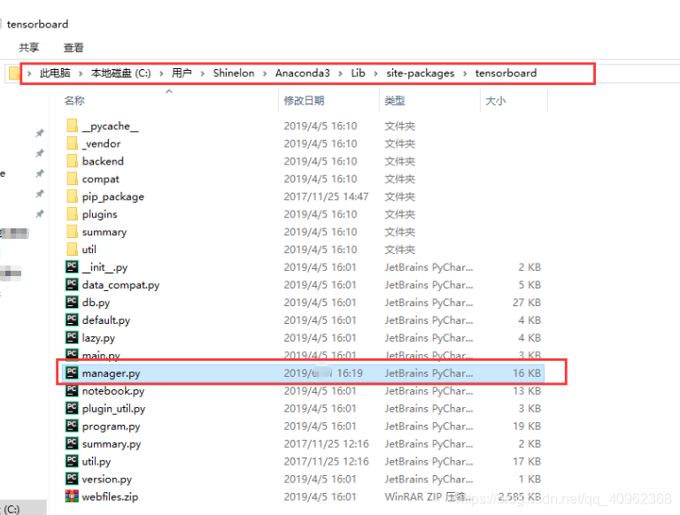Select the file name main.py

point(101,356)
